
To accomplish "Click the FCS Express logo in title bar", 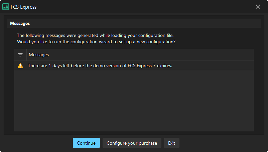I will coord(6,7).
